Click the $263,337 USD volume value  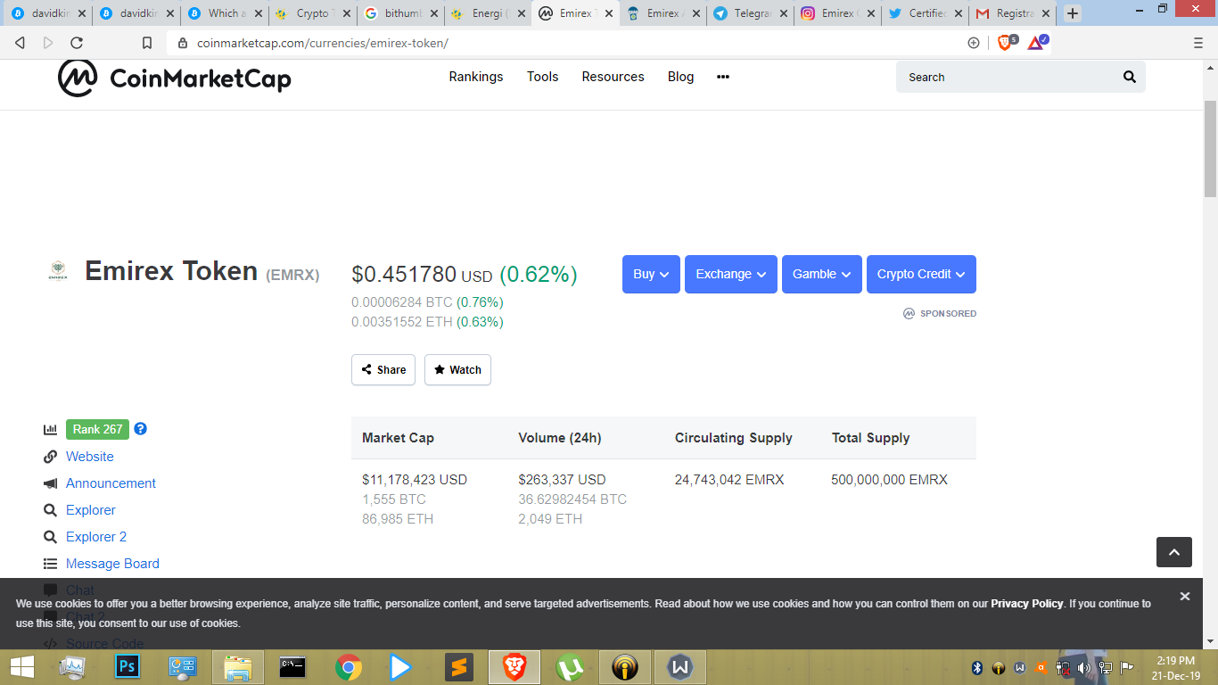[562, 480]
